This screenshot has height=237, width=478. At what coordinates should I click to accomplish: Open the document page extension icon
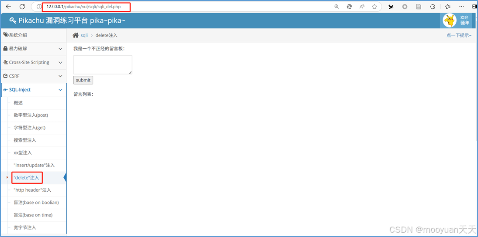(419, 7)
